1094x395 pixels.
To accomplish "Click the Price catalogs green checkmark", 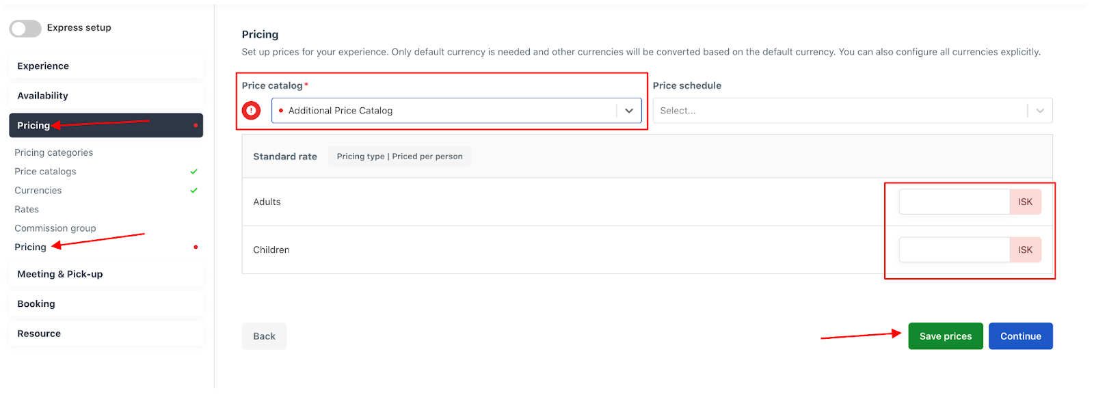I will [x=194, y=172].
